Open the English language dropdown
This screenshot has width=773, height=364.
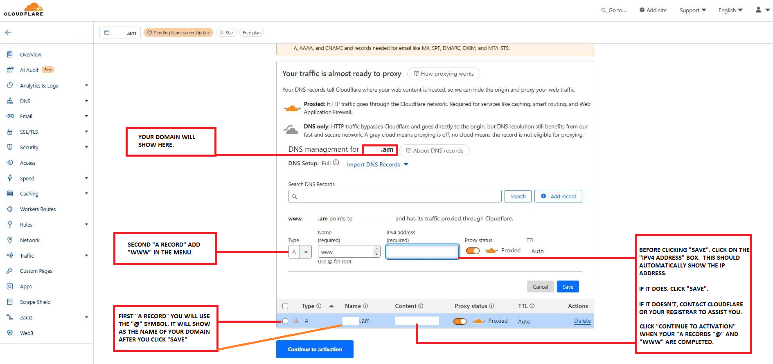730,10
